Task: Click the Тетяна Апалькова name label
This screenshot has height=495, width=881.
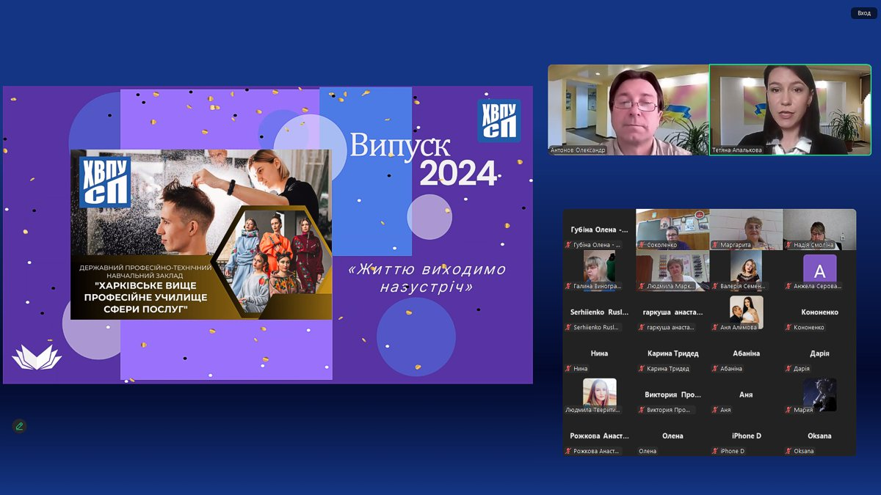Action: (x=737, y=150)
